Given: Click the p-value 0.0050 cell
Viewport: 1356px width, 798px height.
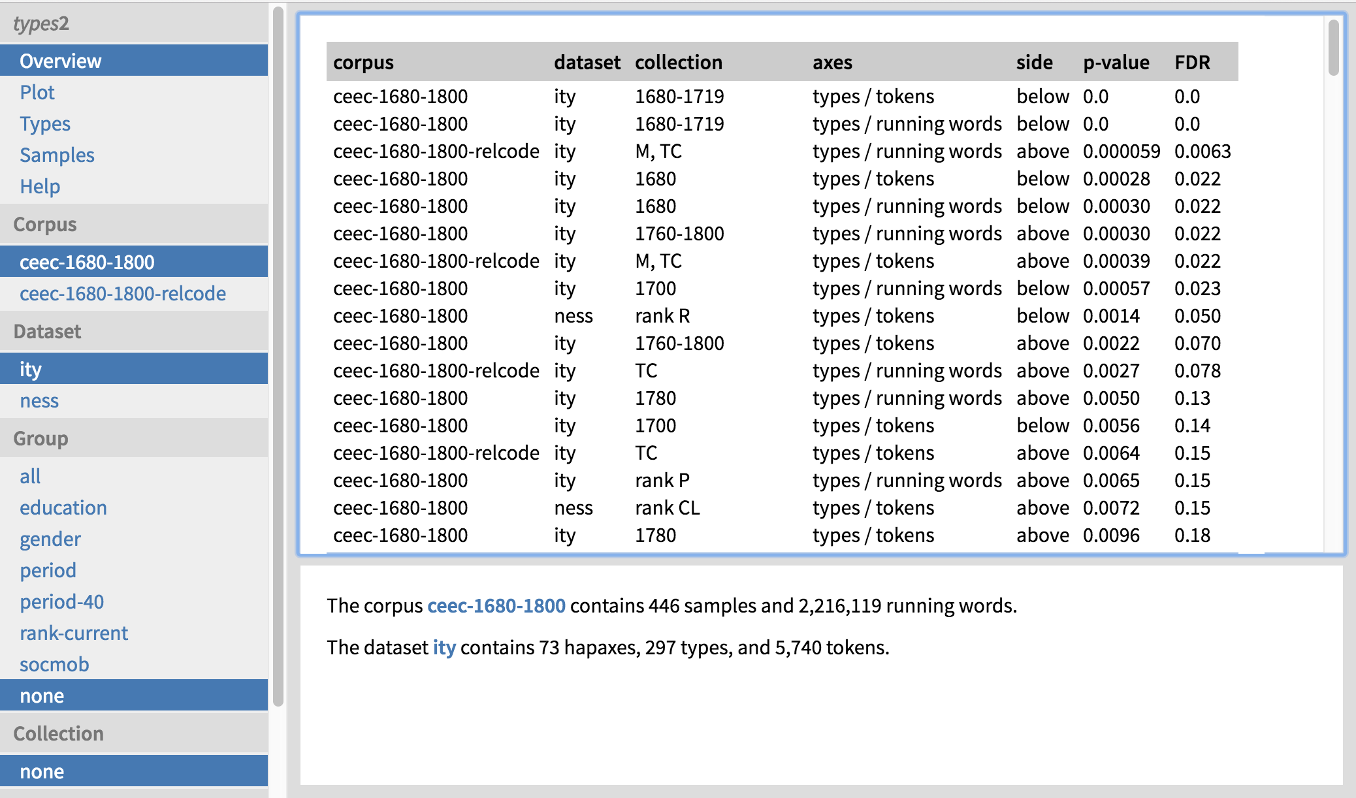Looking at the screenshot, I should pyautogui.click(x=1111, y=398).
